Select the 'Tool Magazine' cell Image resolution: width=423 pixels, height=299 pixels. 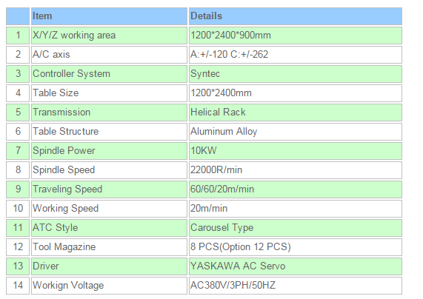point(109,247)
